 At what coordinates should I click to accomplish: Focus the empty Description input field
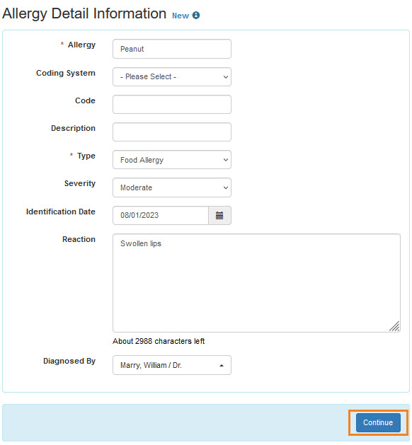coord(172,132)
